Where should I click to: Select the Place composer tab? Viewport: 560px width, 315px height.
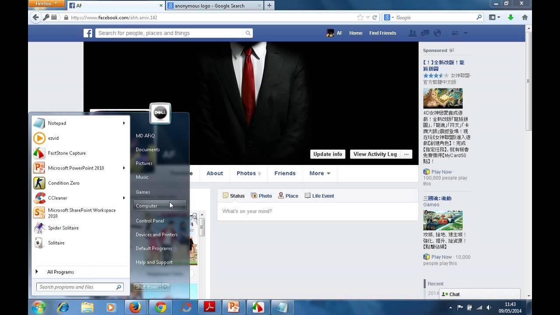[x=288, y=196]
